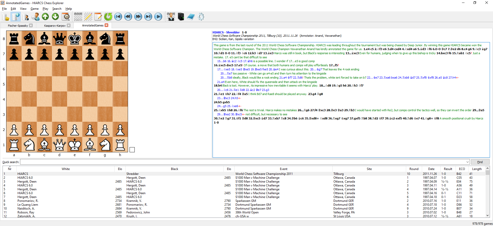Click the green flip board icon
493x226 pixels.
click(x=108, y=17)
